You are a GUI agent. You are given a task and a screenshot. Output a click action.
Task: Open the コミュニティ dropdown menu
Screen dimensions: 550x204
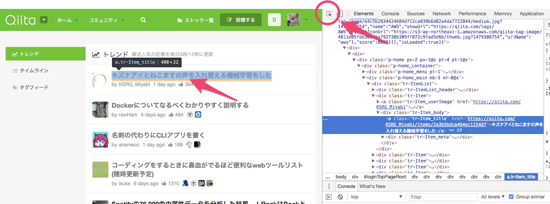tap(106, 20)
